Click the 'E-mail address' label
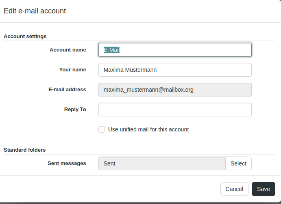Viewport: 281px width, 204px height. [67, 90]
